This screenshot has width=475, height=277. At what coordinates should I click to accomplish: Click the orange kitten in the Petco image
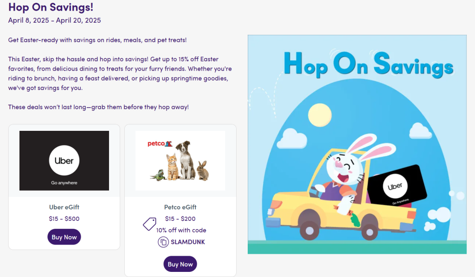tap(173, 168)
